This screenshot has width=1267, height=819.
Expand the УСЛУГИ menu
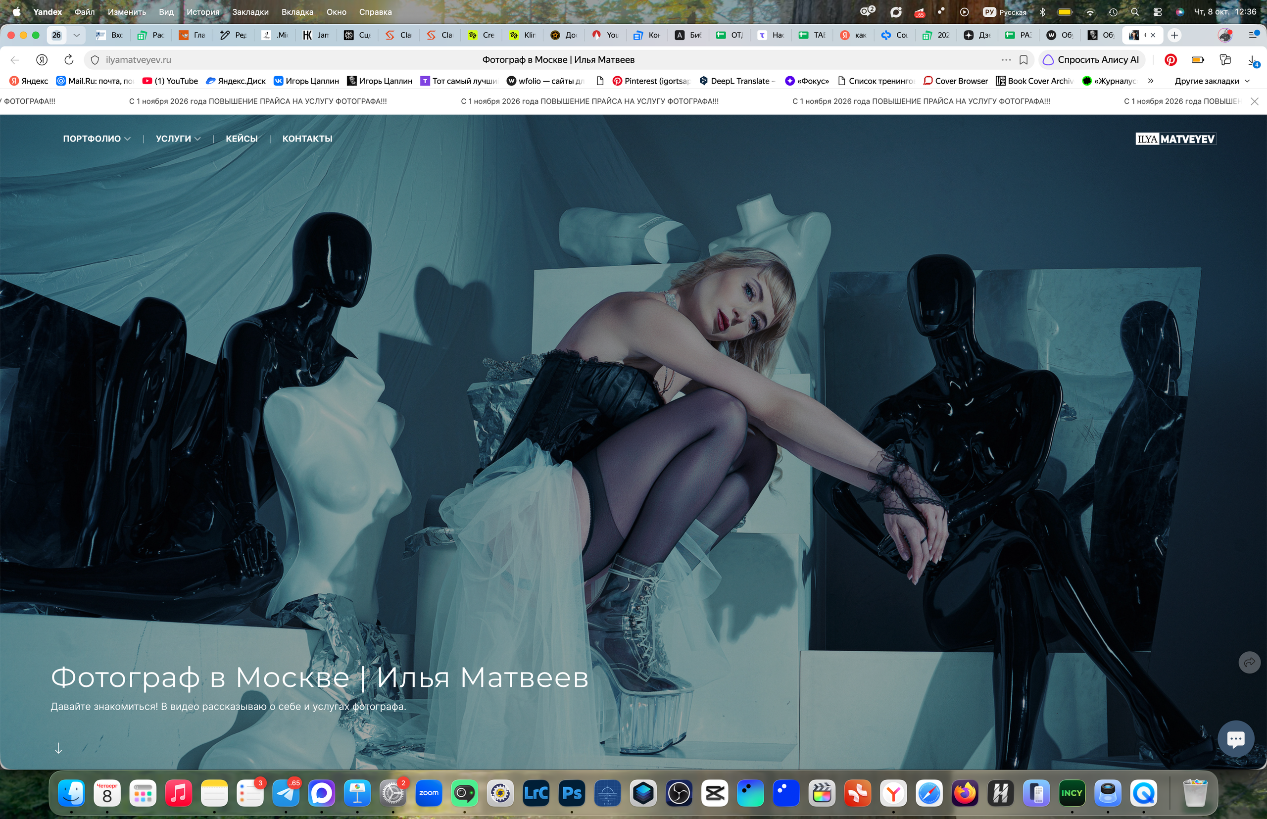(x=178, y=138)
